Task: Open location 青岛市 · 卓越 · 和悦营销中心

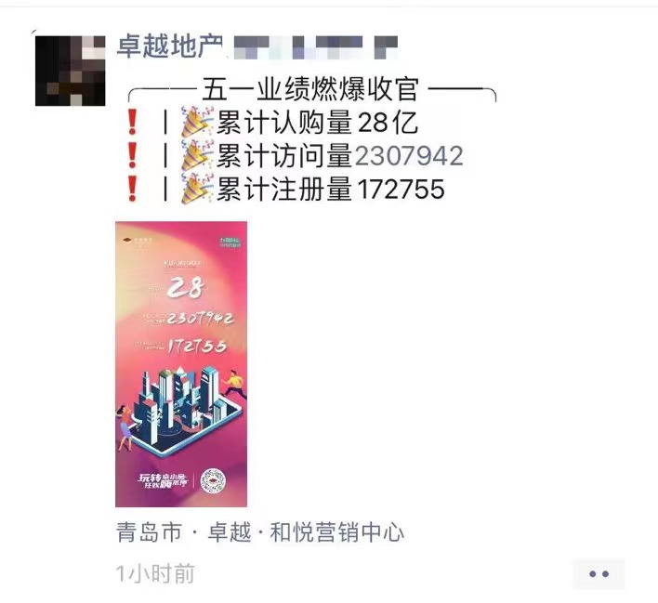Action: [259, 532]
